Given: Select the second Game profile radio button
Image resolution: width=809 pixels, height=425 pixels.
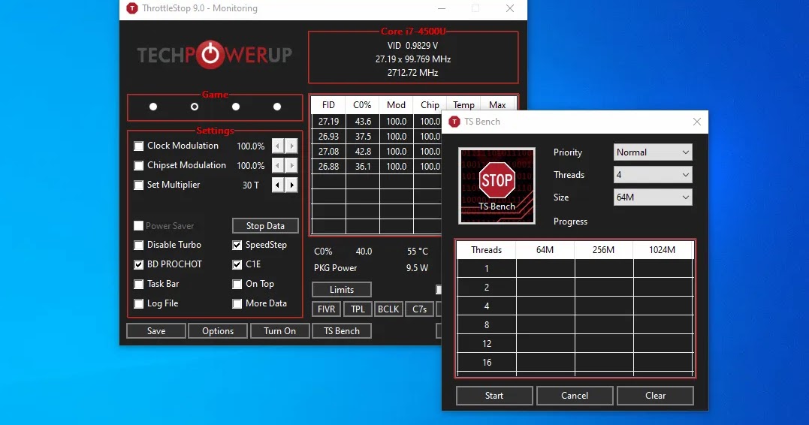Looking at the screenshot, I should pos(195,107).
